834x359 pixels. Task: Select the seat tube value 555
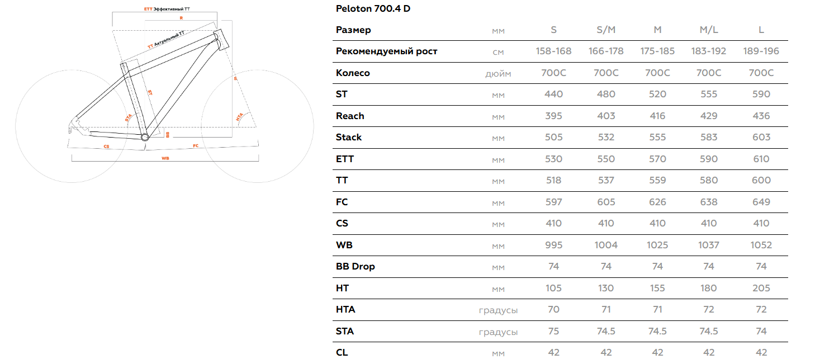[x=709, y=95]
